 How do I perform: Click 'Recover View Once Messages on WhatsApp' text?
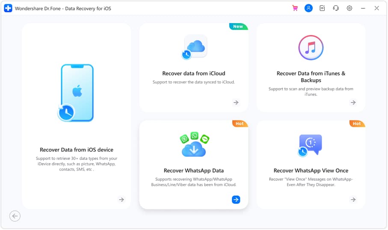311,182
